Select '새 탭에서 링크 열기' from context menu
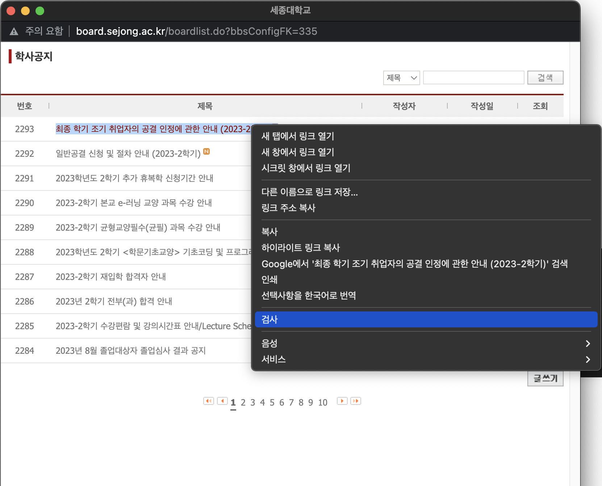The width and height of the screenshot is (602, 486). tap(298, 137)
